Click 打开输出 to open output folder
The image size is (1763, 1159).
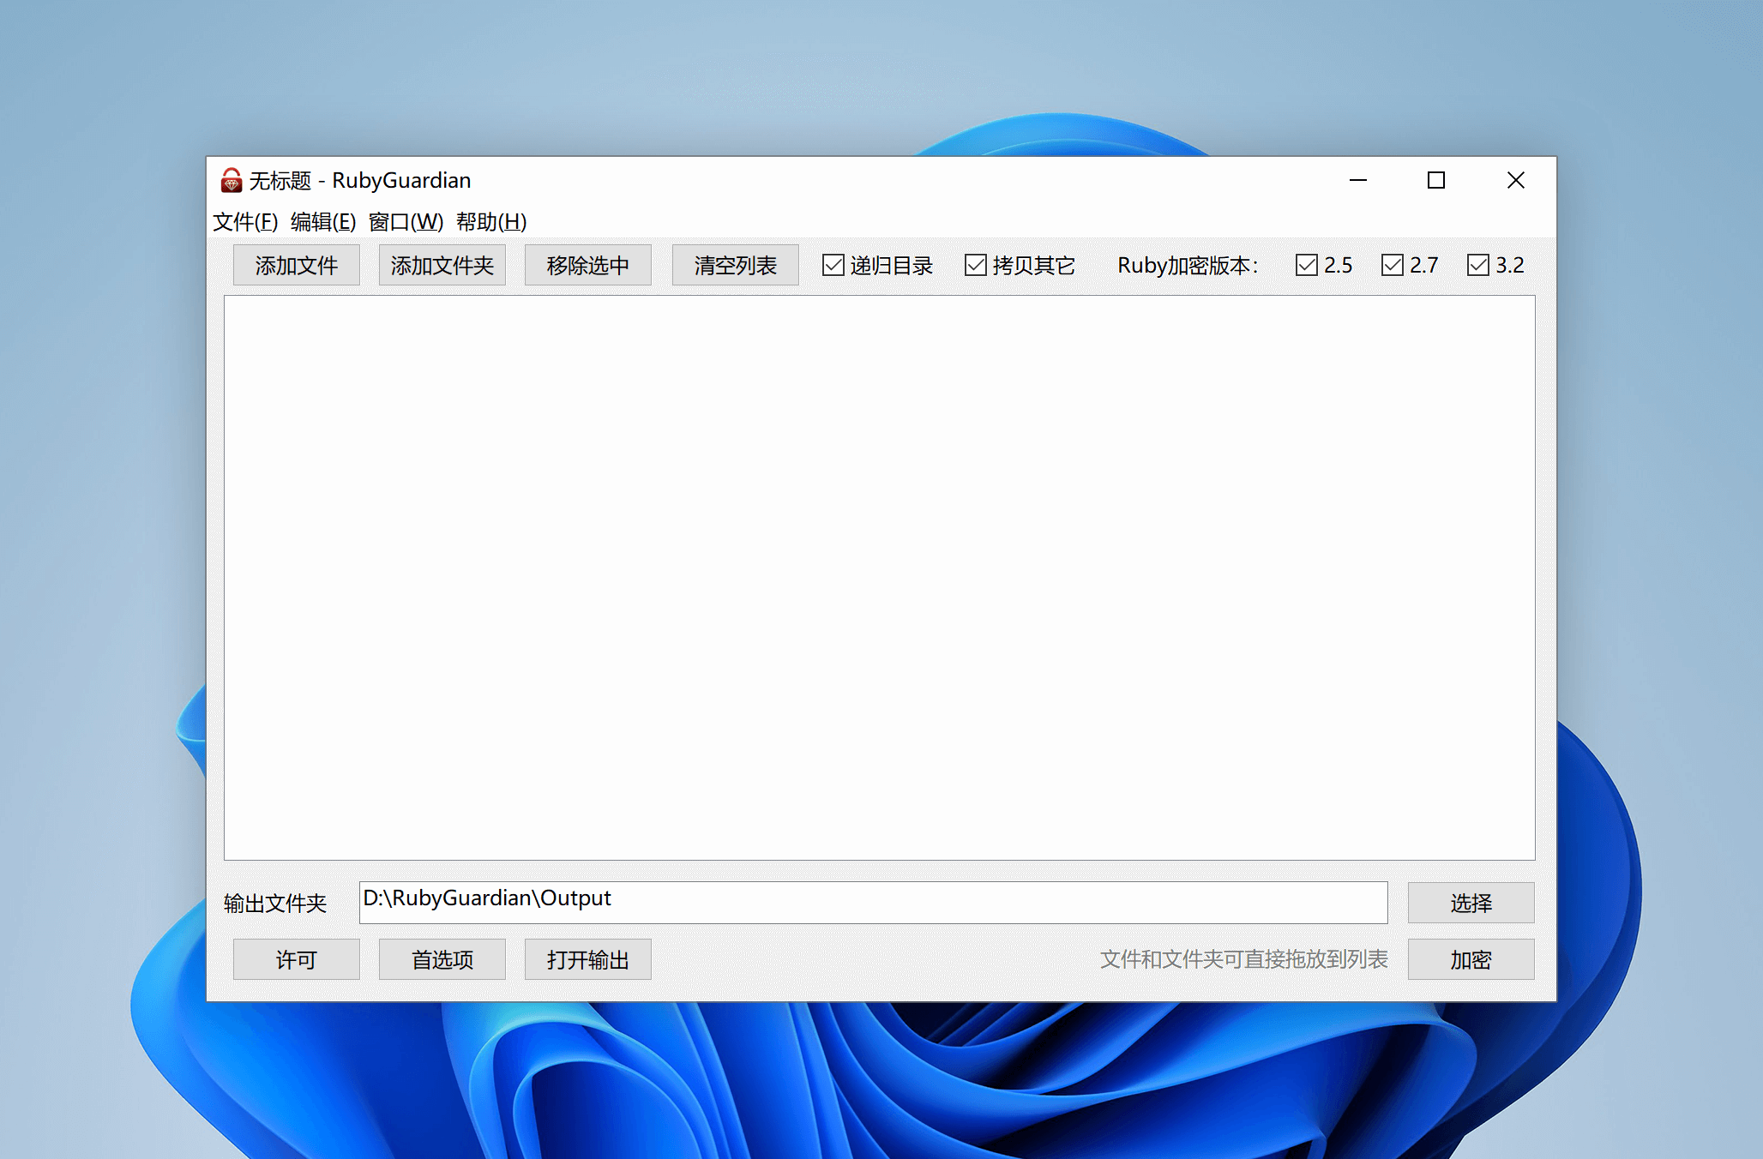pyautogui.click(x=588, y=959)
